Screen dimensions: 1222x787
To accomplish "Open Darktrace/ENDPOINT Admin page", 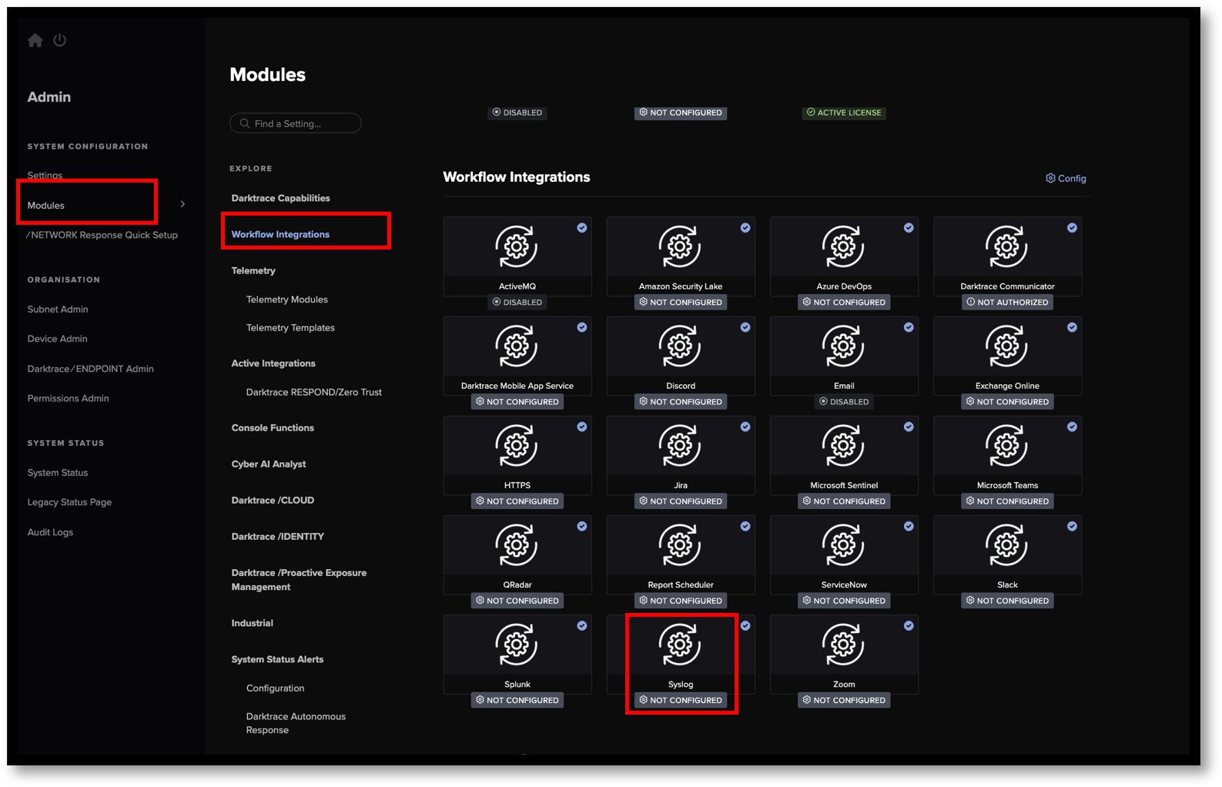I will [90, 369].
